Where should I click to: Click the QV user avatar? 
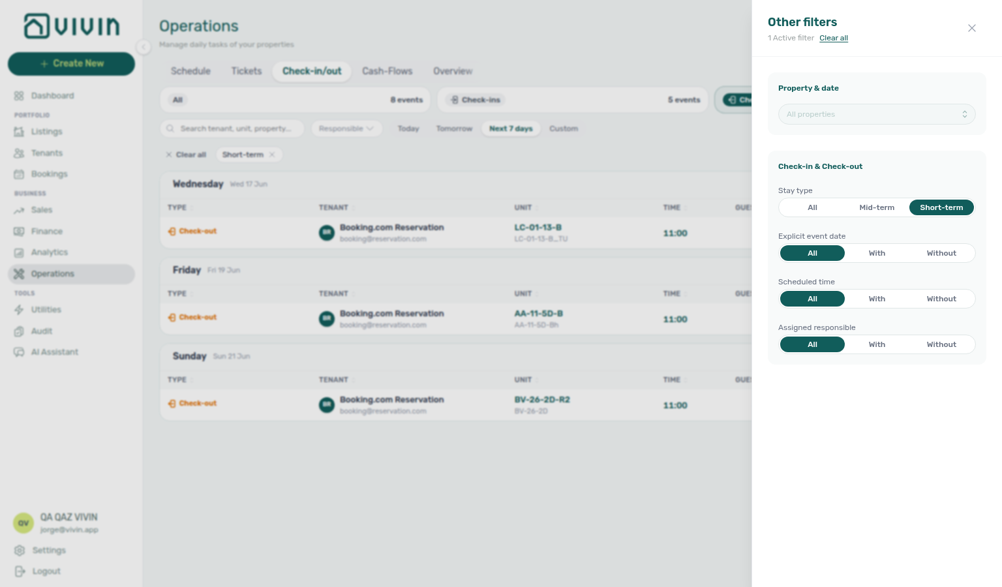click(x=23, y=523)
